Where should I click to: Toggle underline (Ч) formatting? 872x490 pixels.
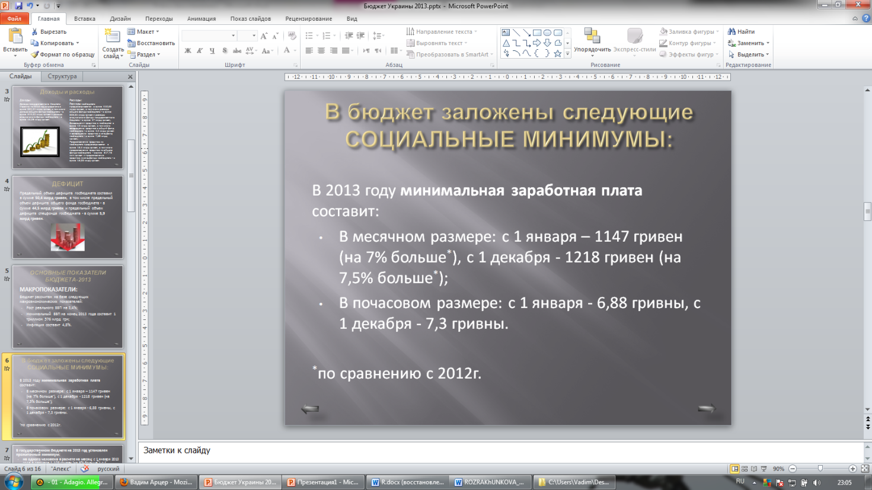(212, 51)
